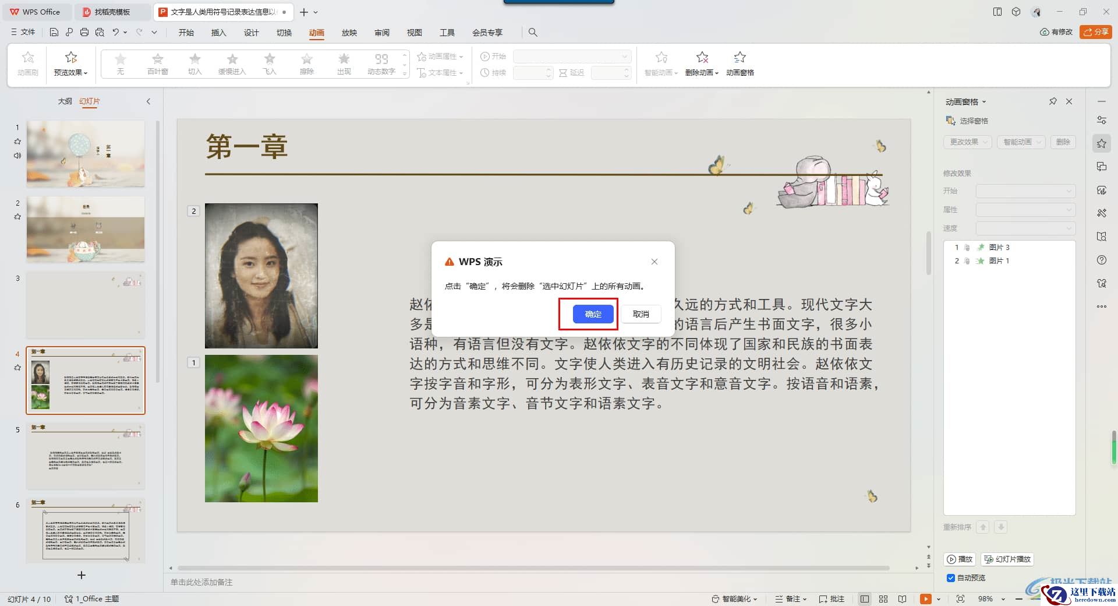Click the search magnifier icon in menu bar
The height and width of the screenshot is (606, 1118).
click(x=533, y=33)
